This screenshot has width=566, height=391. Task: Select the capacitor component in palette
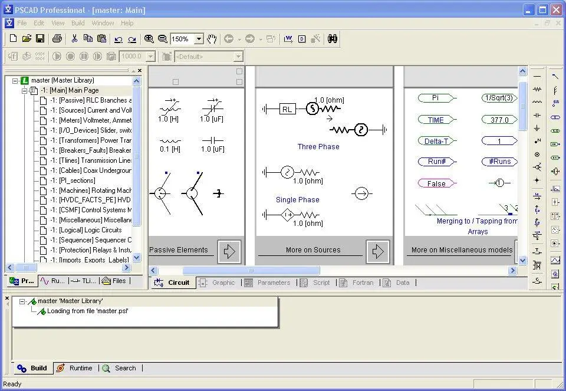[537, 115]
